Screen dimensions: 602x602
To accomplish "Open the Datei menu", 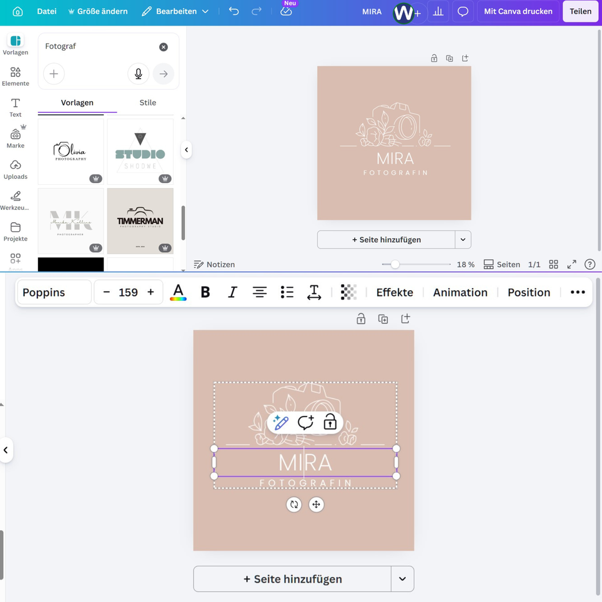I will tap(46, 11).
